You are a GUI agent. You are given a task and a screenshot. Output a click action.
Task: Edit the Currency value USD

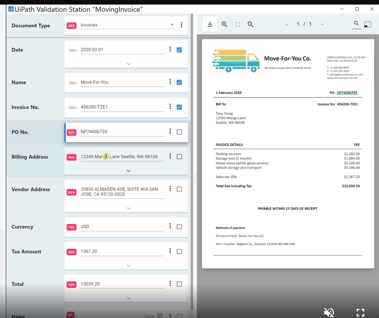[x=122, y=226]
